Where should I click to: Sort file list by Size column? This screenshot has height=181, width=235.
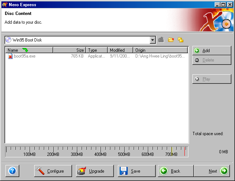point(69,50)
